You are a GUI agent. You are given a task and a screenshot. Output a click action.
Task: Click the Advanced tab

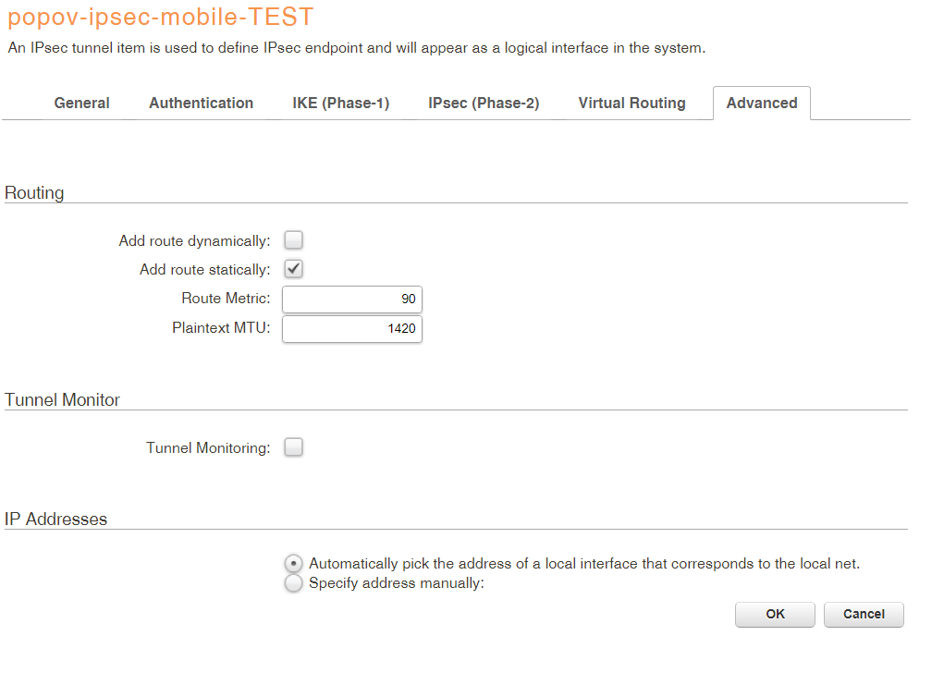point(761,104)
